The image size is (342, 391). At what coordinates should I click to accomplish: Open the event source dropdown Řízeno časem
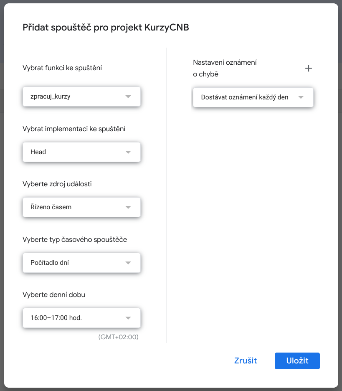[x=75, y=207]
